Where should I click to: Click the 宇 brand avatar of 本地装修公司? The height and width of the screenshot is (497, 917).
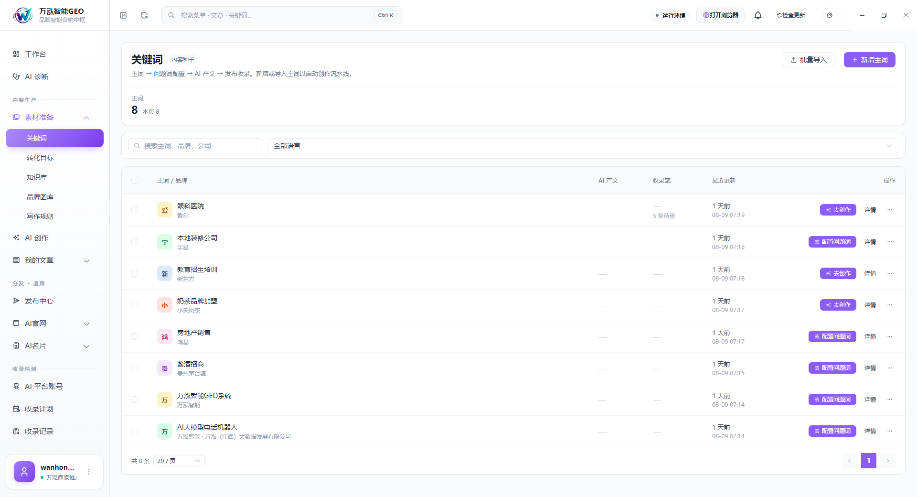point(165,242)
